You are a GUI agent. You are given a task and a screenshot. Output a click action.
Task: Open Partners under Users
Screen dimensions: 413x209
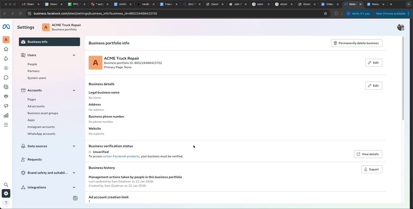click(34, 71)
